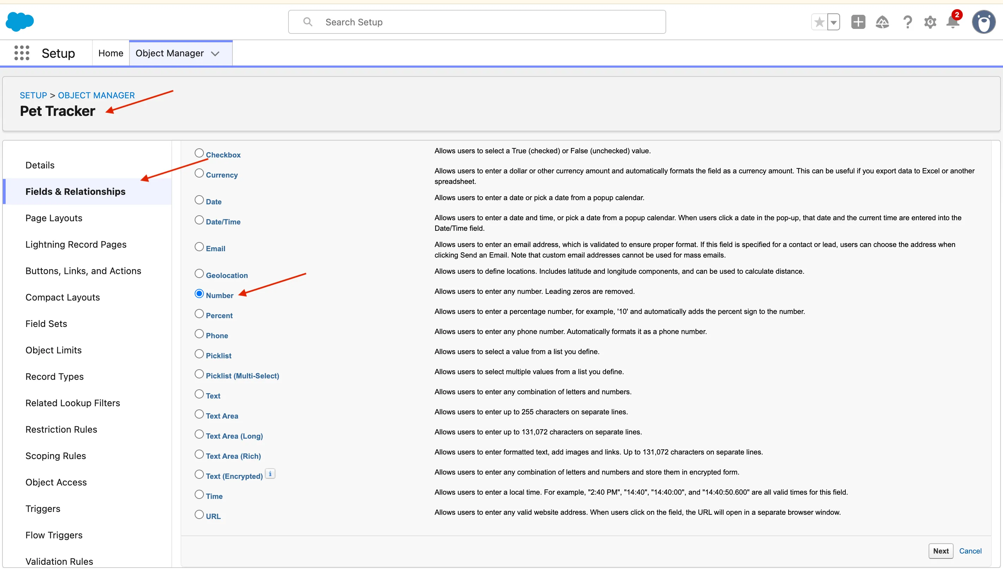Click the favorites star icon

coord(819,22)
